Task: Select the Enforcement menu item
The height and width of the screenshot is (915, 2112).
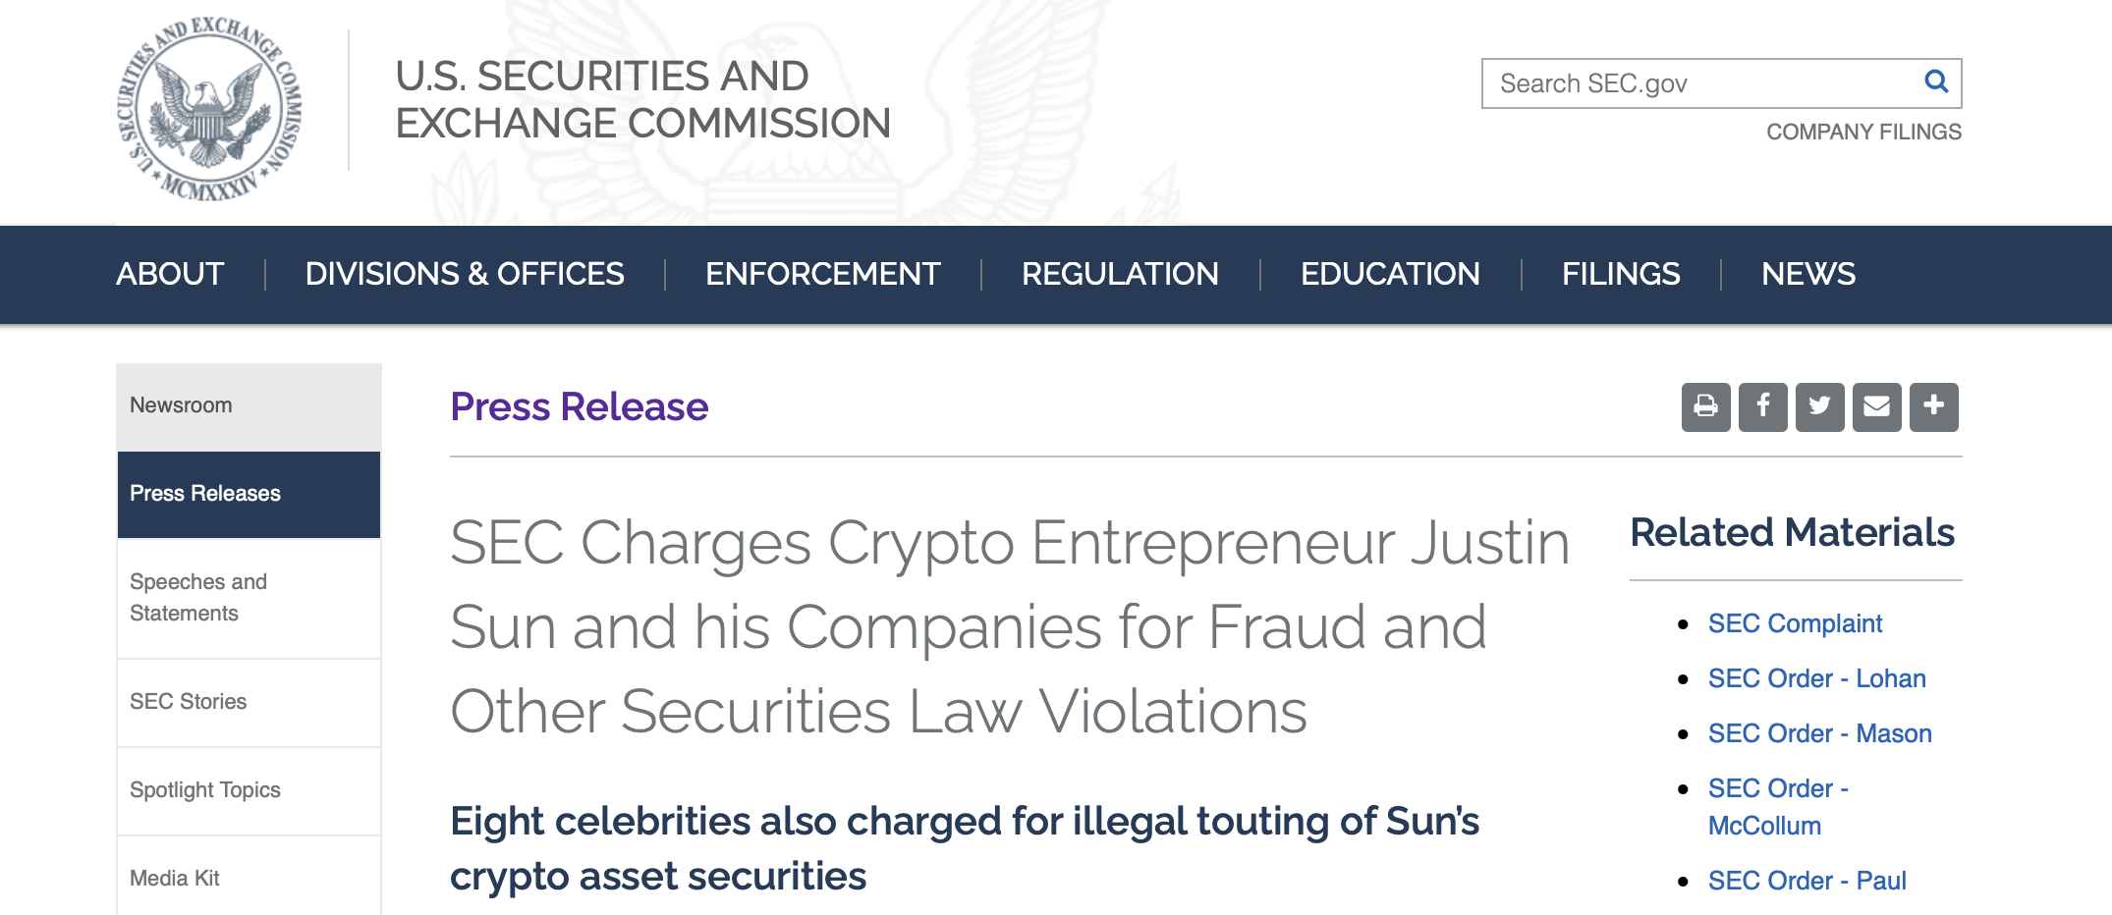Action: (822, 274)
